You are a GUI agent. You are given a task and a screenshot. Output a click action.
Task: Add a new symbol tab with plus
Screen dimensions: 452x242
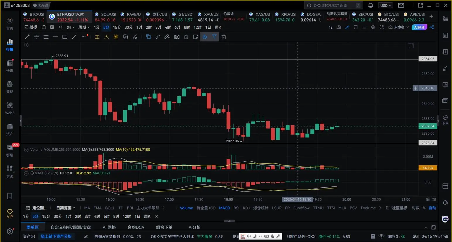[x=431, y=17]
